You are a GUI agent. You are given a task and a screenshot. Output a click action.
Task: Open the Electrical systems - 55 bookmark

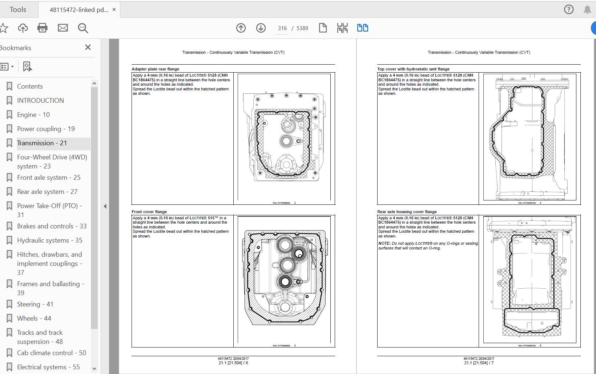click(48, 367)
